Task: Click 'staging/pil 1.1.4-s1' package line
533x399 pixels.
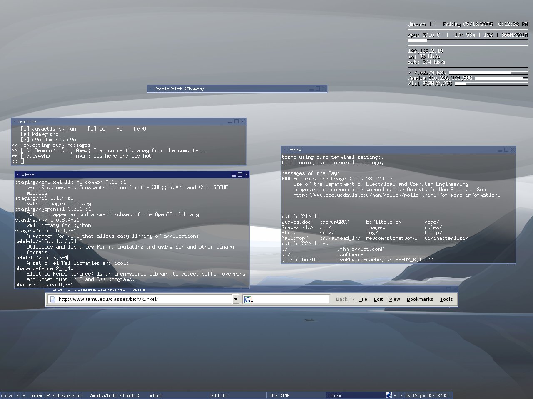Action: tap(44, 198)
